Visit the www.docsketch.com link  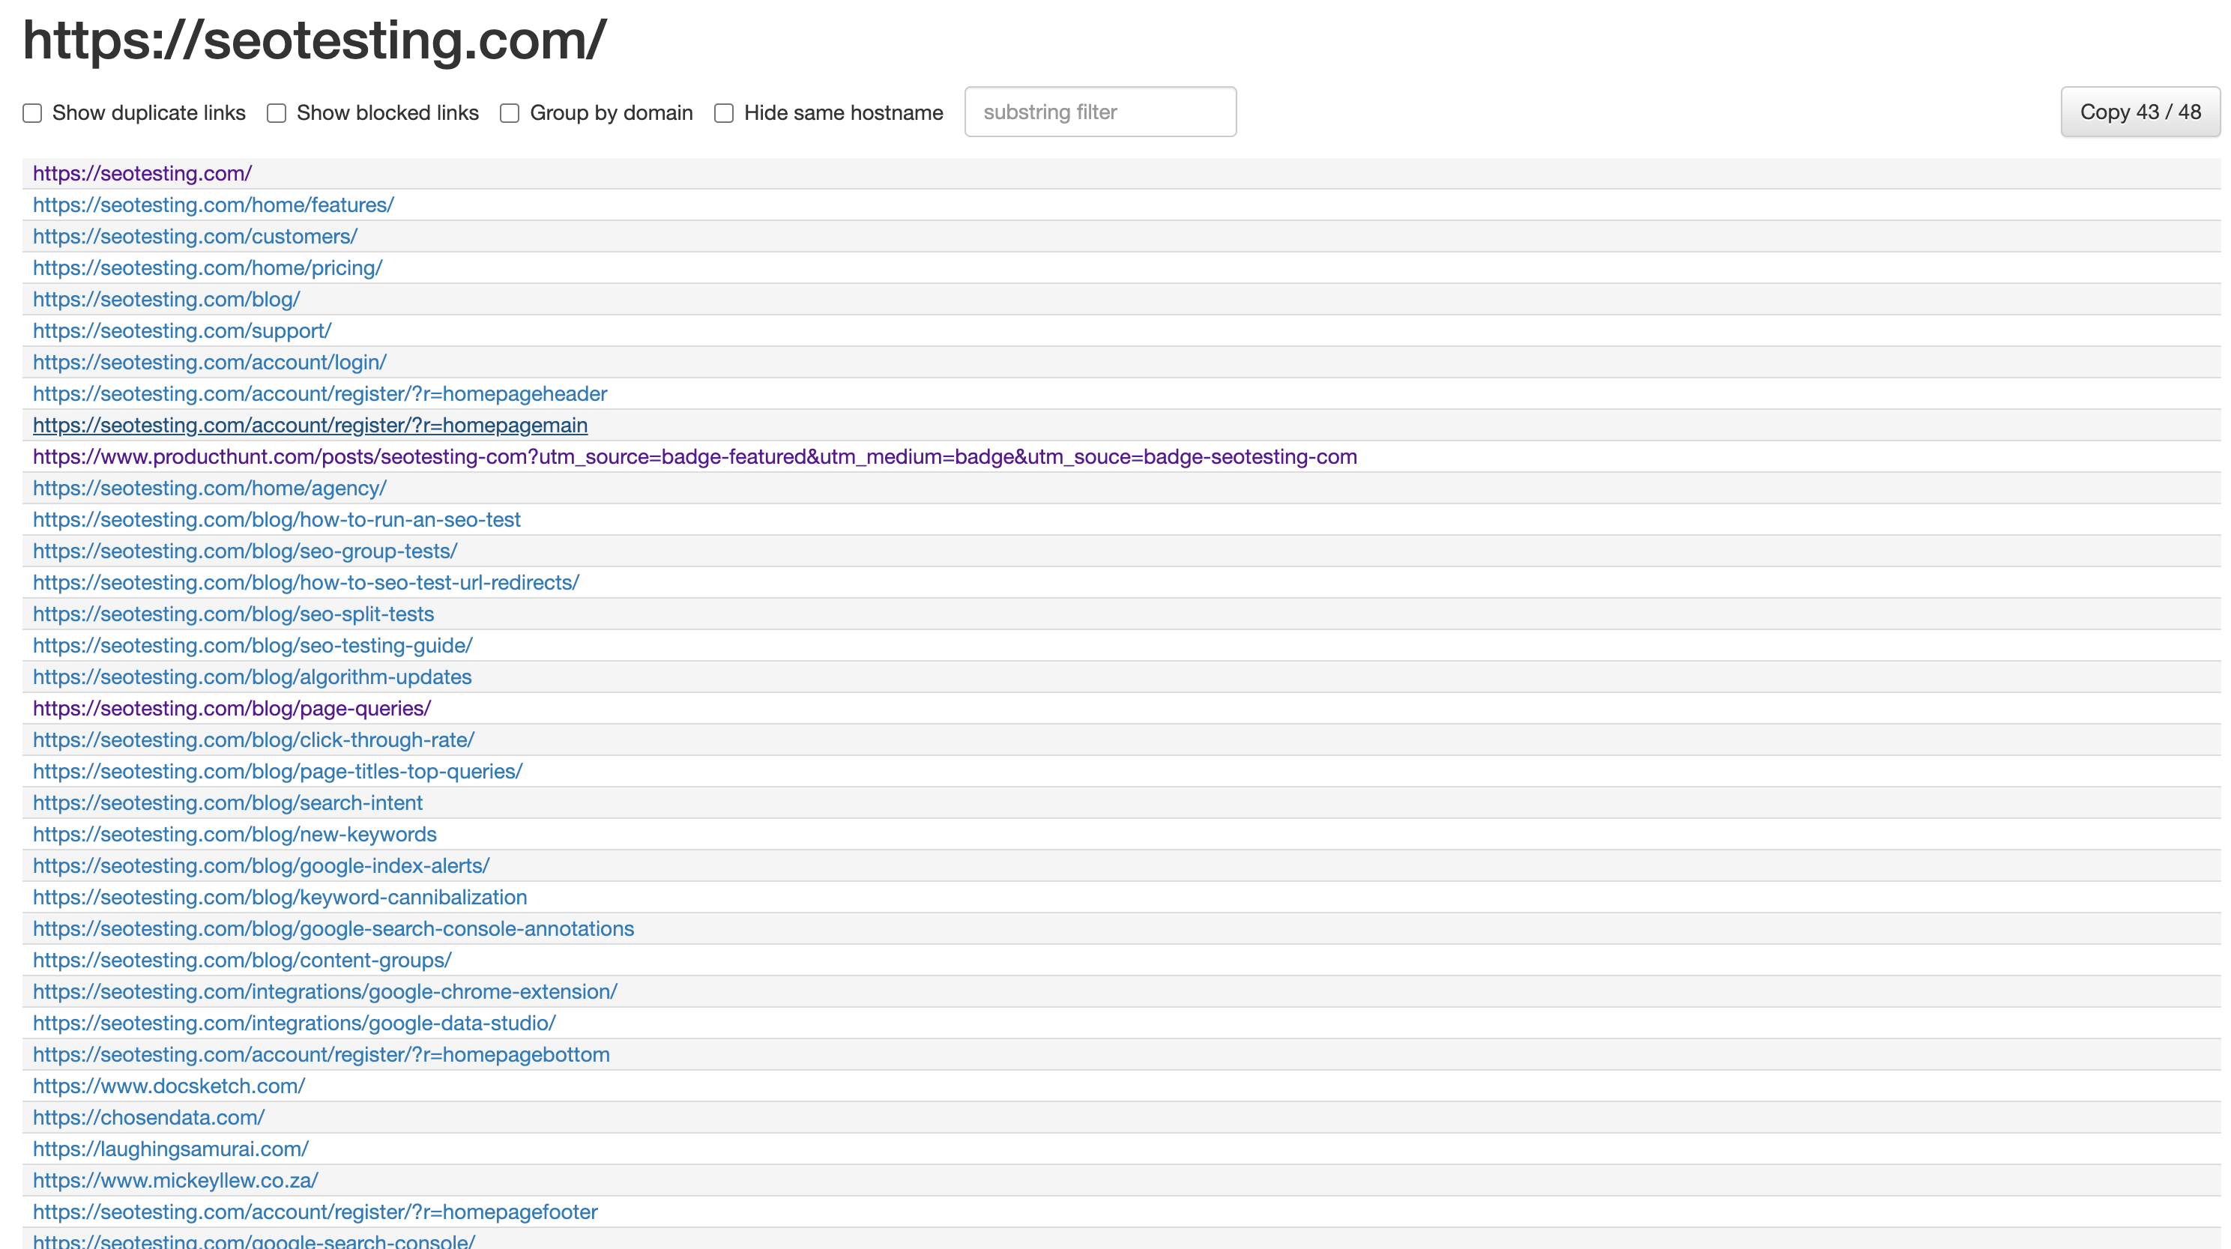pyautogui.click(x=169, y=1086)
